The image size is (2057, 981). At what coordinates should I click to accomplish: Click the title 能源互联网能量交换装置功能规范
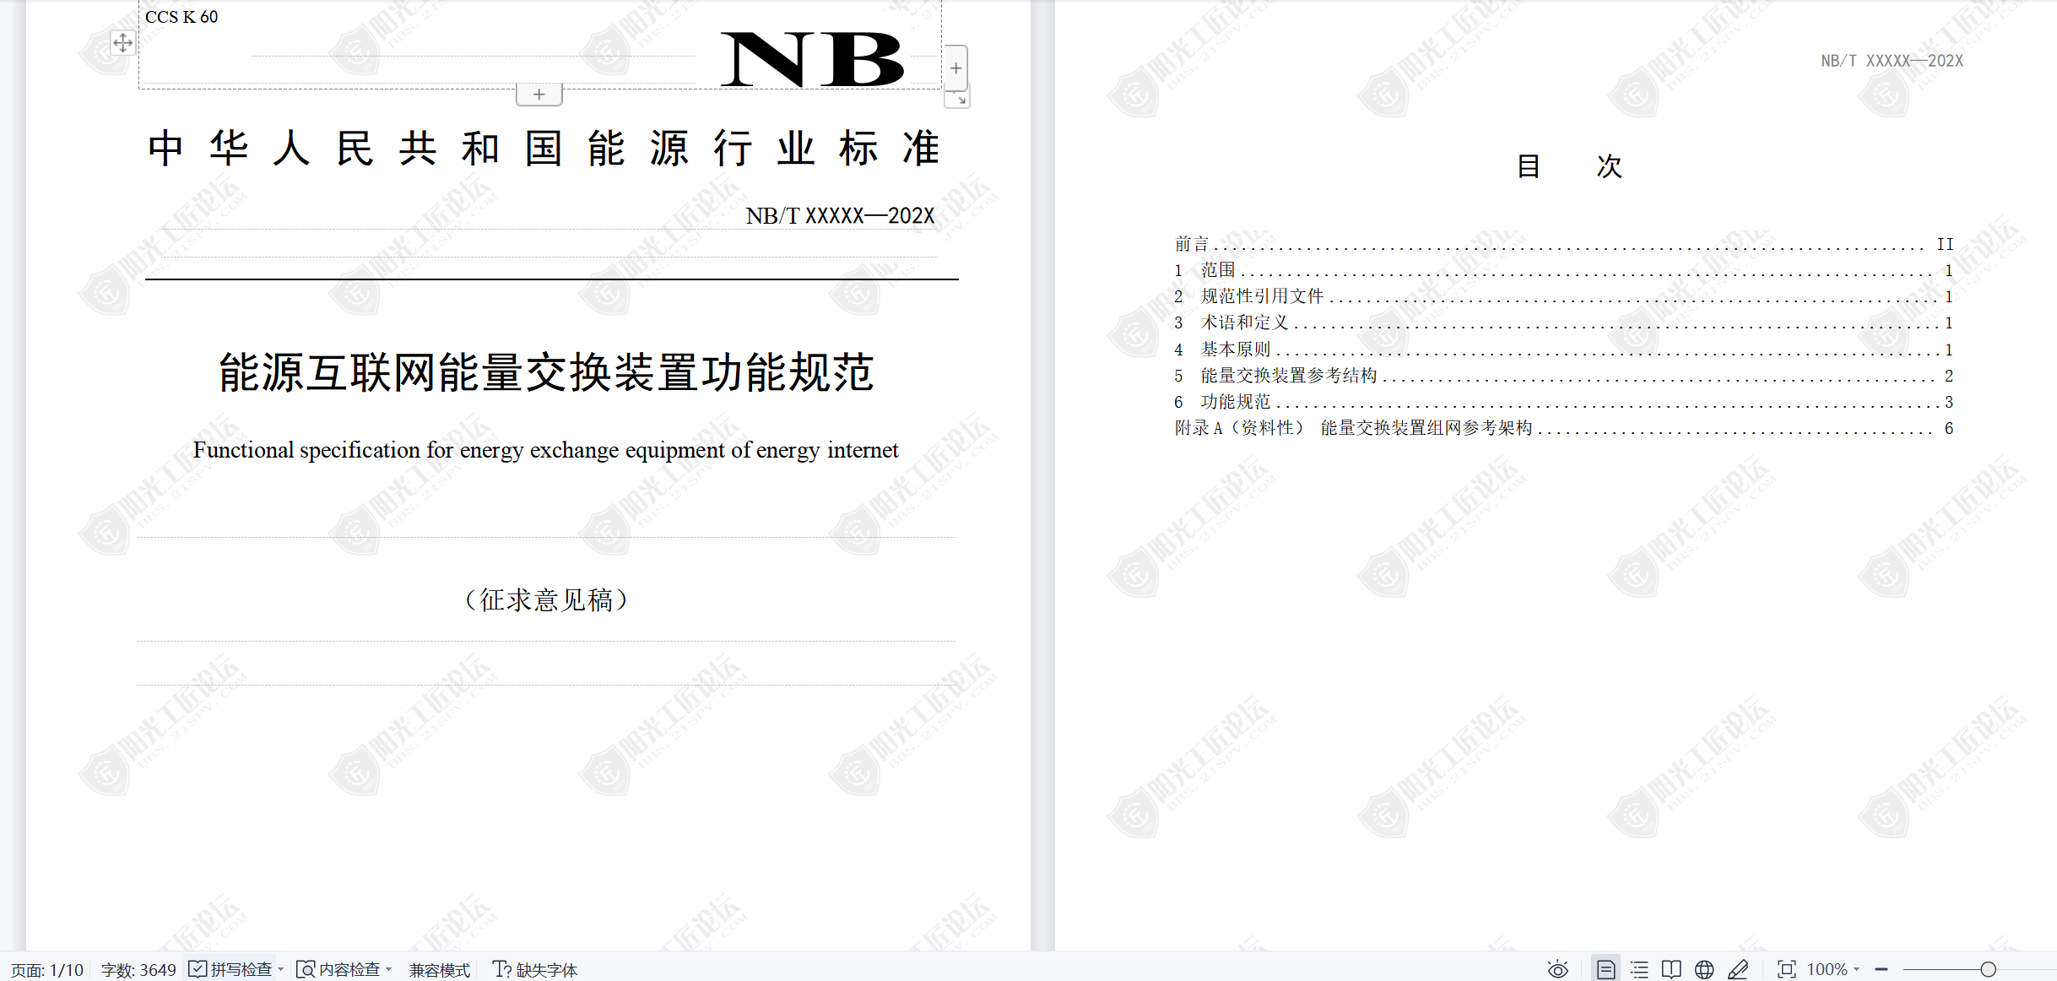[547, 372]
